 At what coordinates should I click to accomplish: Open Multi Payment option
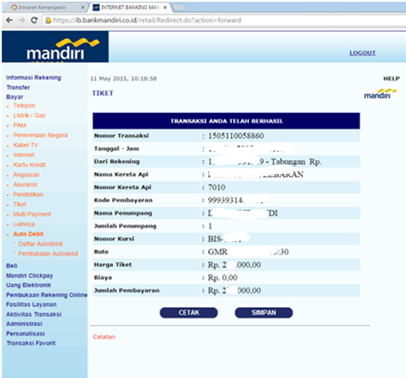click(x=32, y=214)
